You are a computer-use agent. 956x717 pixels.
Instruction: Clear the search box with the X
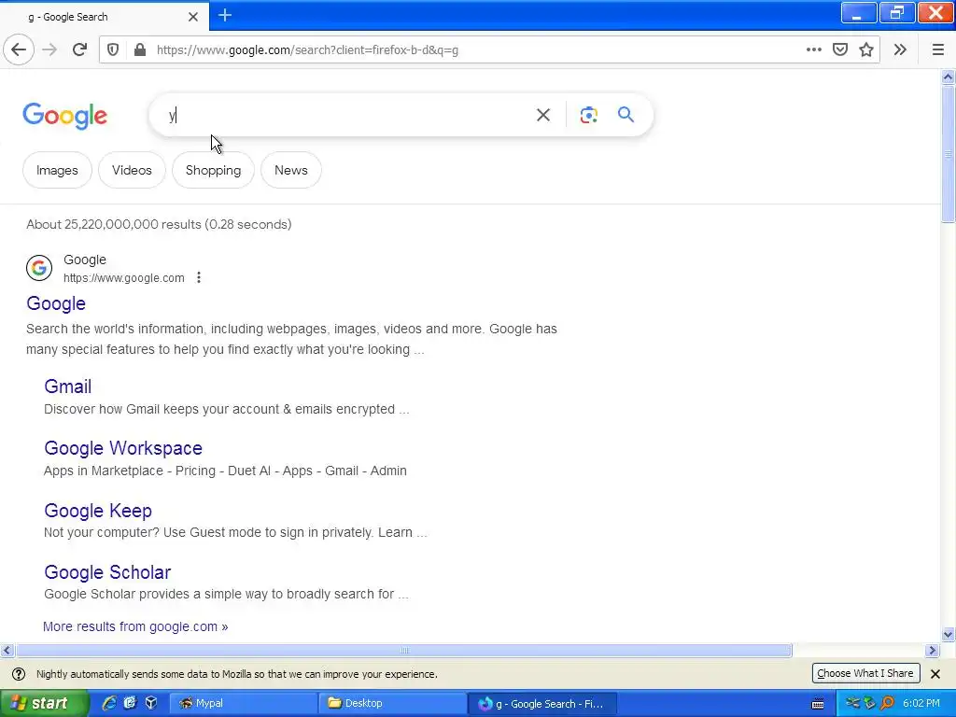543,115
